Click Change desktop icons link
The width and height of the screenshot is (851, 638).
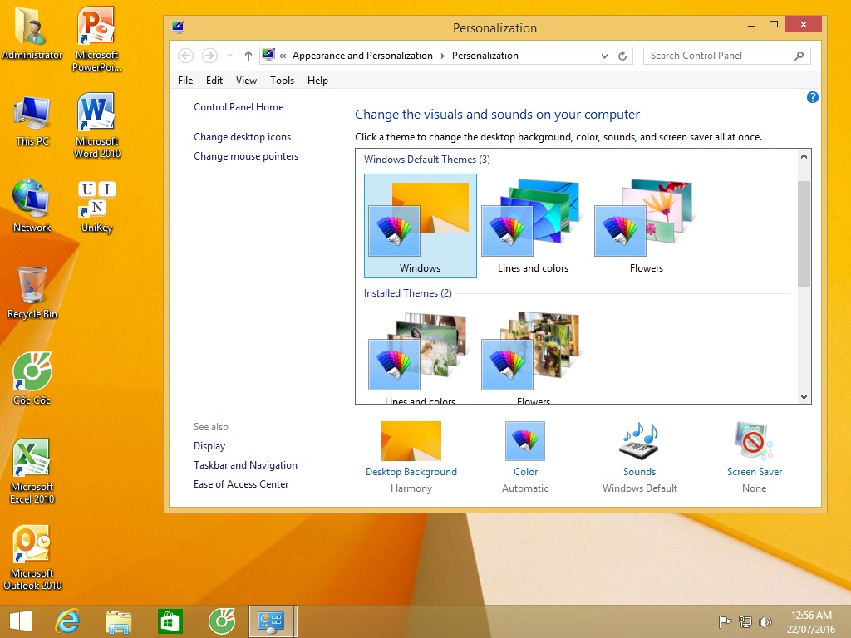(x=242, y=137)
